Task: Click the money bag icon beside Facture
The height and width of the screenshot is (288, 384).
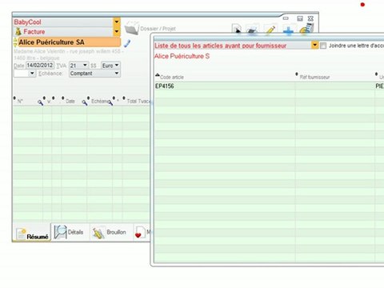Action: click(18, 31)
